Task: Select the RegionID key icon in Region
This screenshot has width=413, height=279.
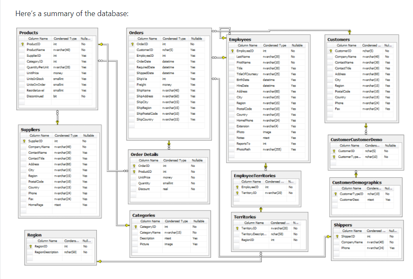Action: coord(30,246)
